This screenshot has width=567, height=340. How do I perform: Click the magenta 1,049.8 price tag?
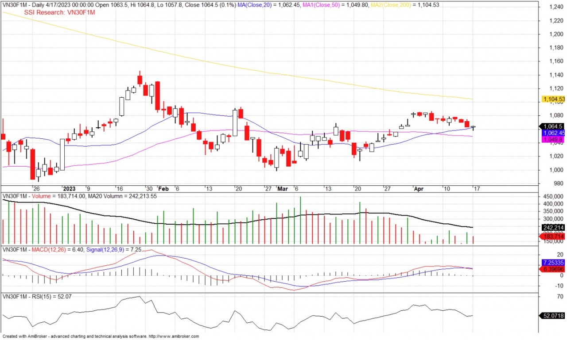click(x=552, y=140)
